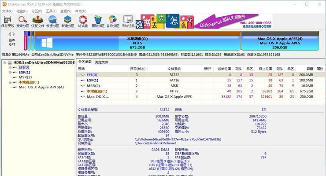Viewport: 326px width, 176px height.
Task: Open the 查看(V) menu
Action: tap(66, 11)
